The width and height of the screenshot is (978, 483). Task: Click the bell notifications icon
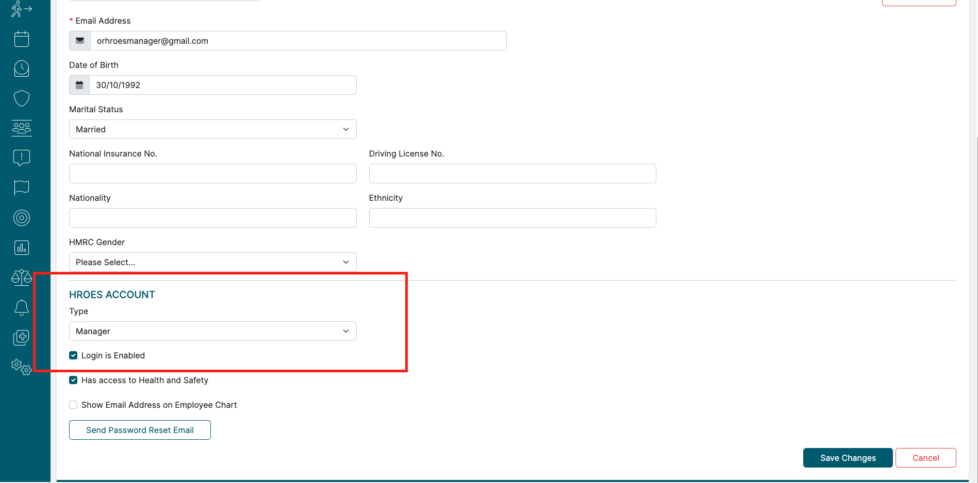[22, 307]
